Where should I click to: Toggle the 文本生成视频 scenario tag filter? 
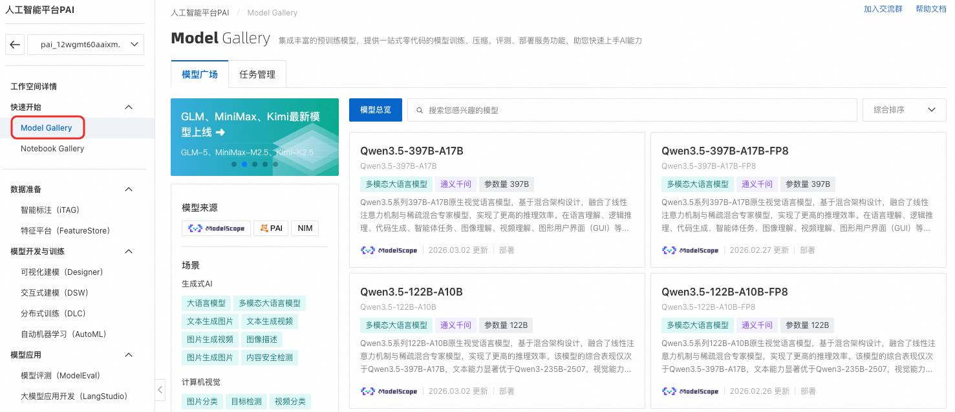(x=270, y=321)
